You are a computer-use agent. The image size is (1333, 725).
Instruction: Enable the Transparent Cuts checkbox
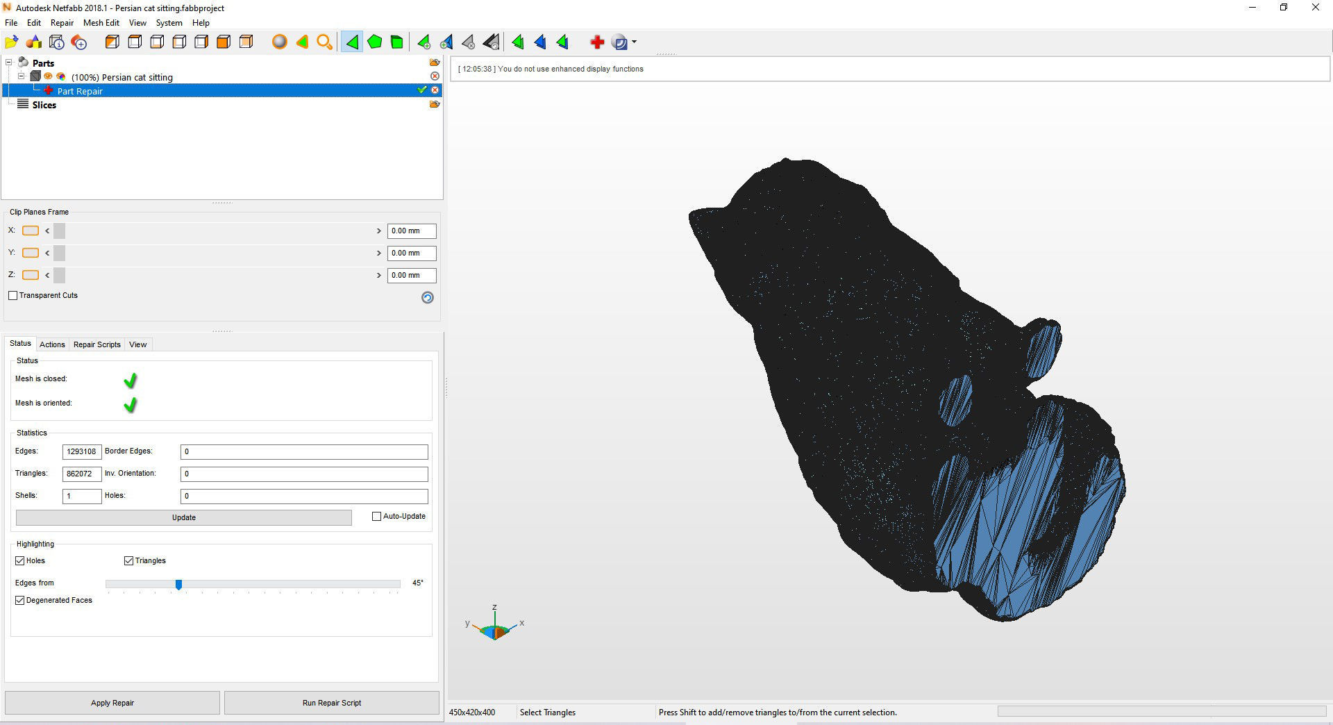coord(12,295)
